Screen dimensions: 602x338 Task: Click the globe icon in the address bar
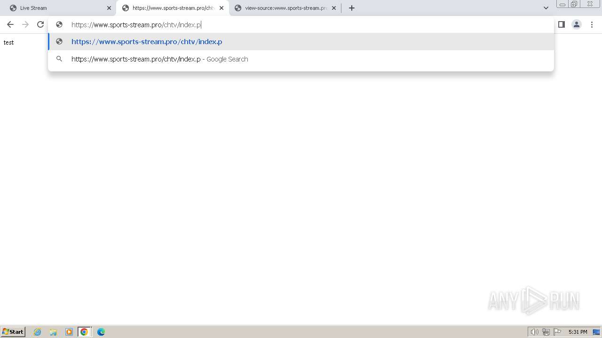click(59, 24)
